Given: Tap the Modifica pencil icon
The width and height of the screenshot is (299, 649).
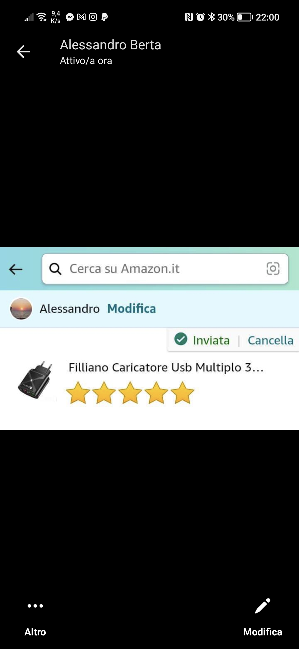Looking at the screenshot, I should pos(262,606).
